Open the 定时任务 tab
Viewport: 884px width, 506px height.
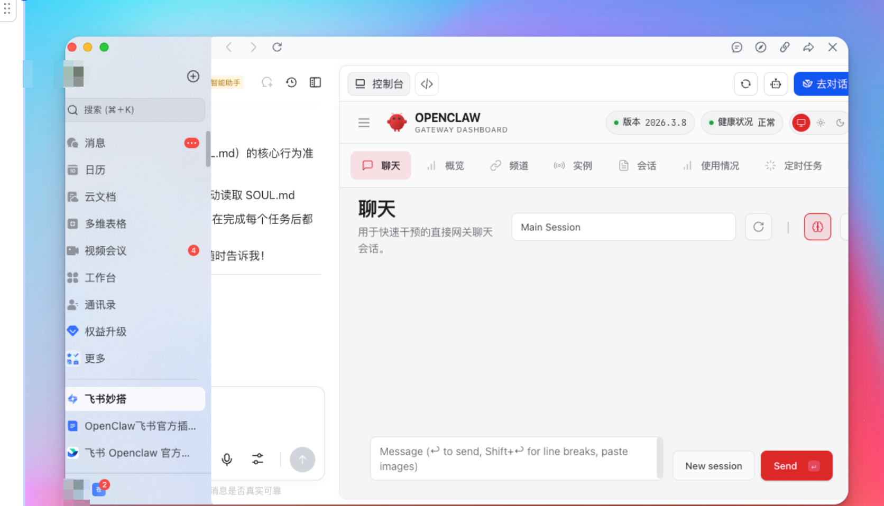pos(794,165)
